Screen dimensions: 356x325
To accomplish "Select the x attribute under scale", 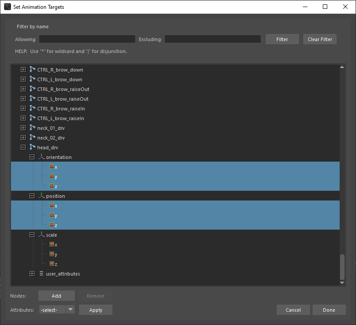I will [56, 245].
